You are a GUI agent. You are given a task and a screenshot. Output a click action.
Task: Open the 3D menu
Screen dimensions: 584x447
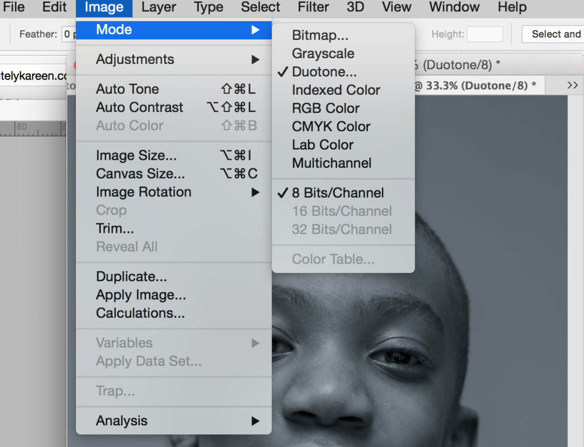click(355, 7)
